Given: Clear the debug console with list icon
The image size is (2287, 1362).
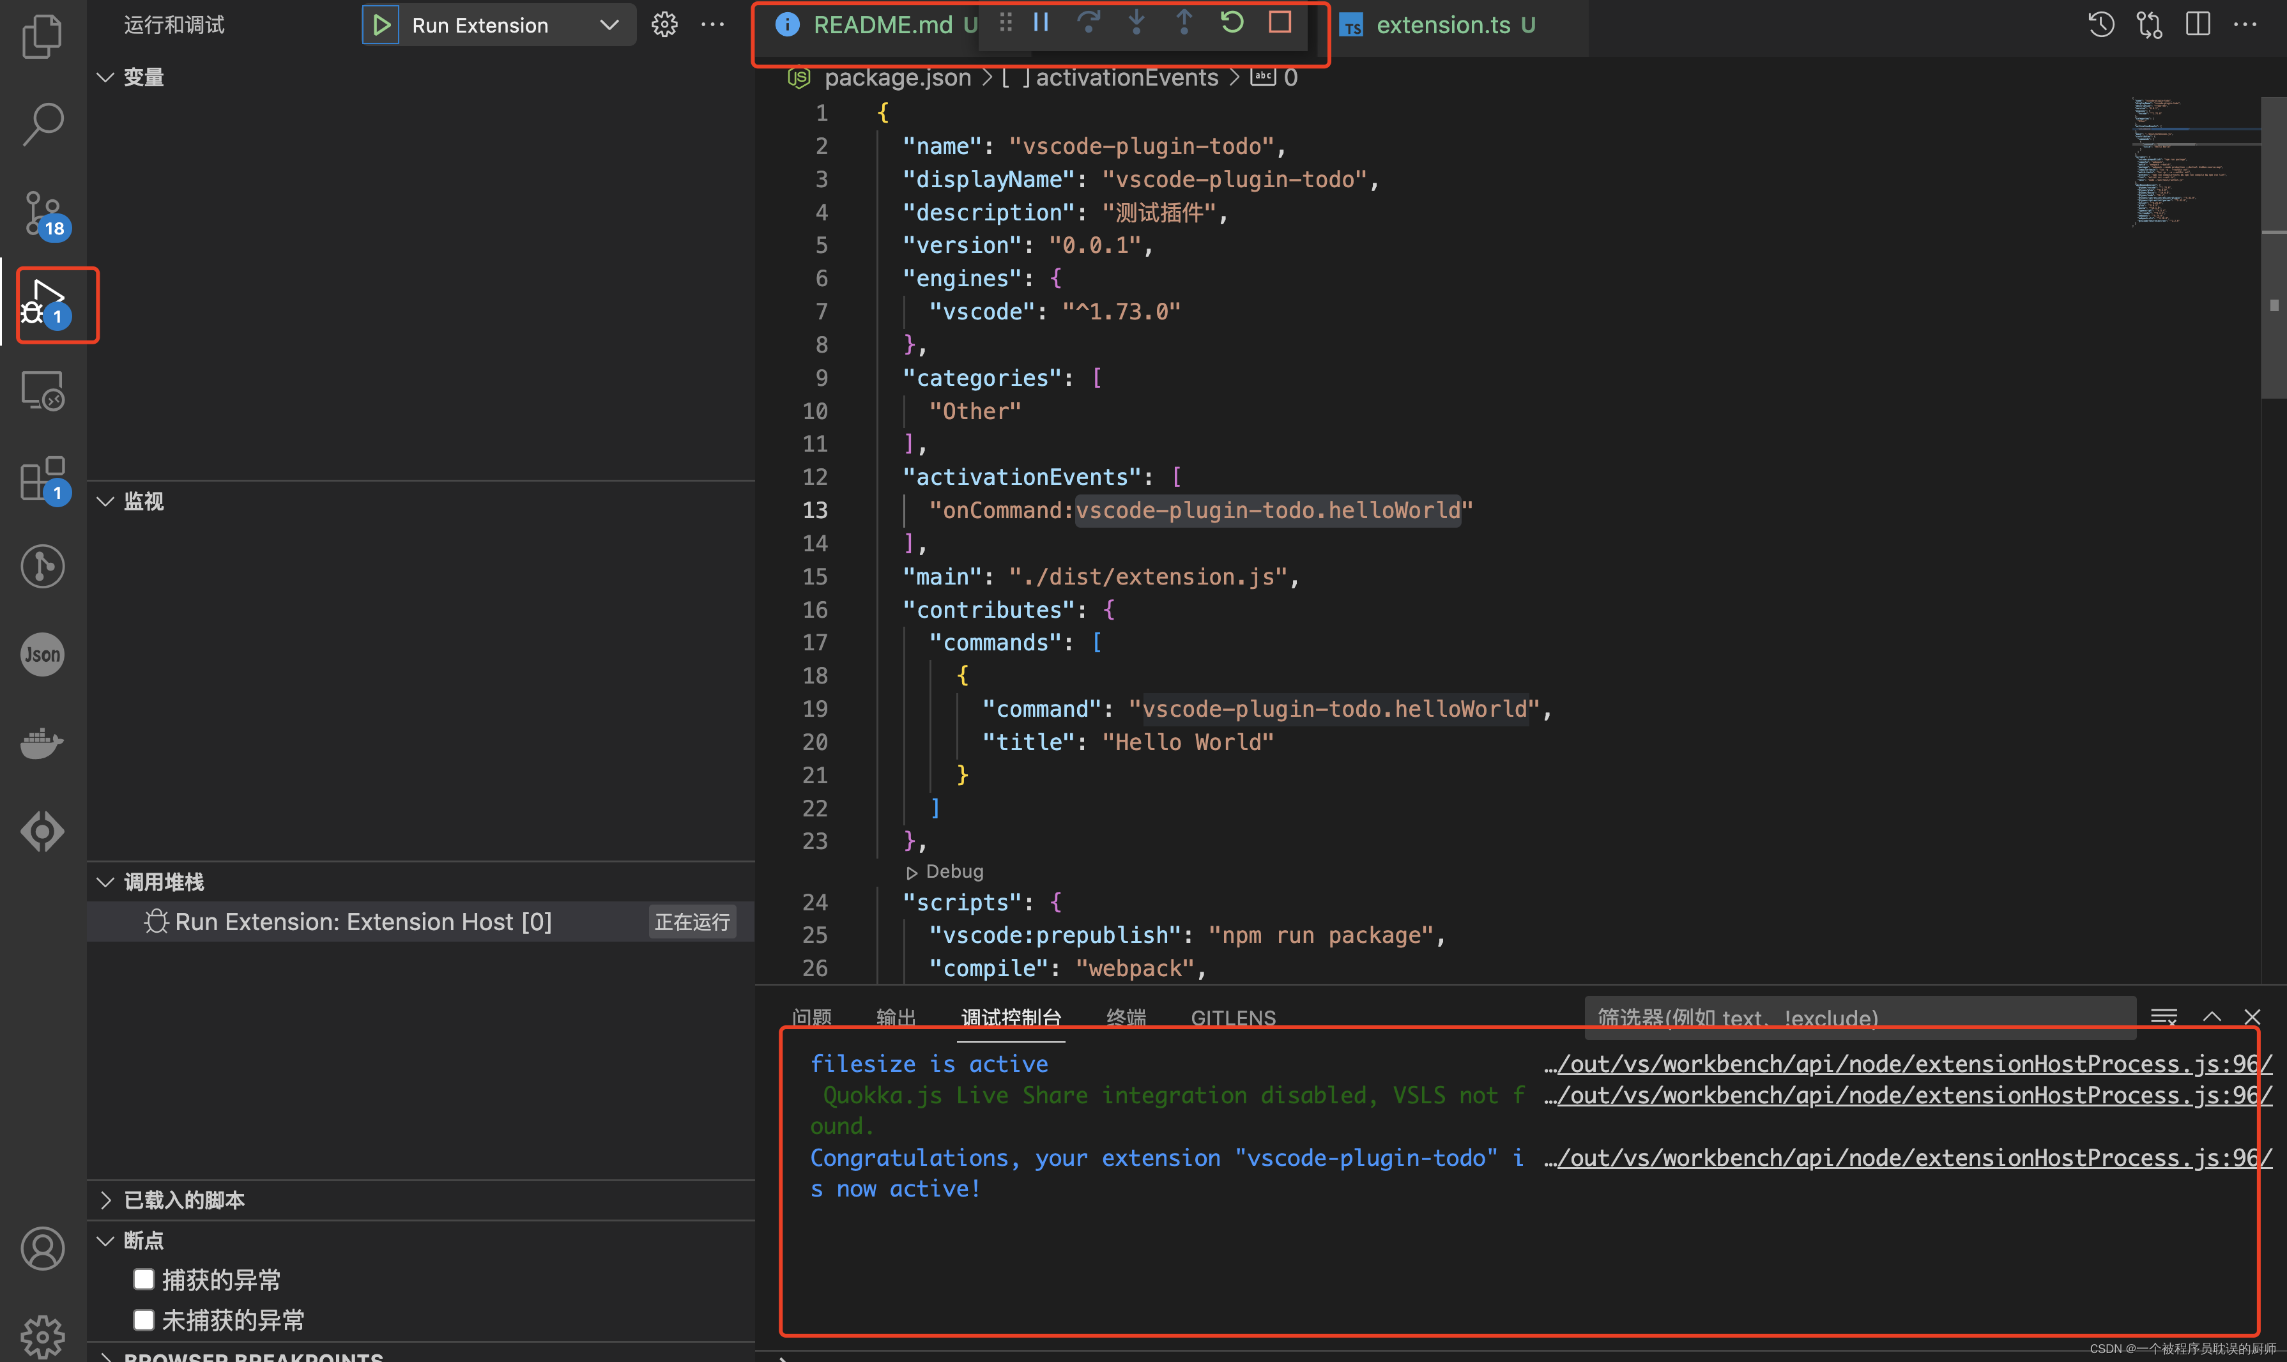Looking at the screenshot, I should click(2163, 1017).
